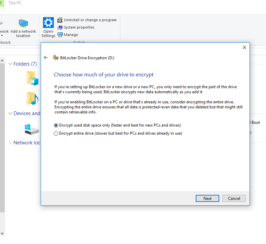Viewport: 266px width, 244px height.
Task: Go back using the dialog's back arrow
Action: [x=46, y=58]
